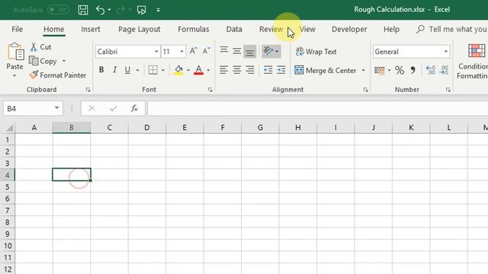Click the Save icon in title bar
The image size is (488, 274).
coord(83,10)
